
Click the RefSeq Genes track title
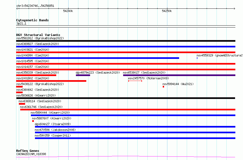point(28,151)
